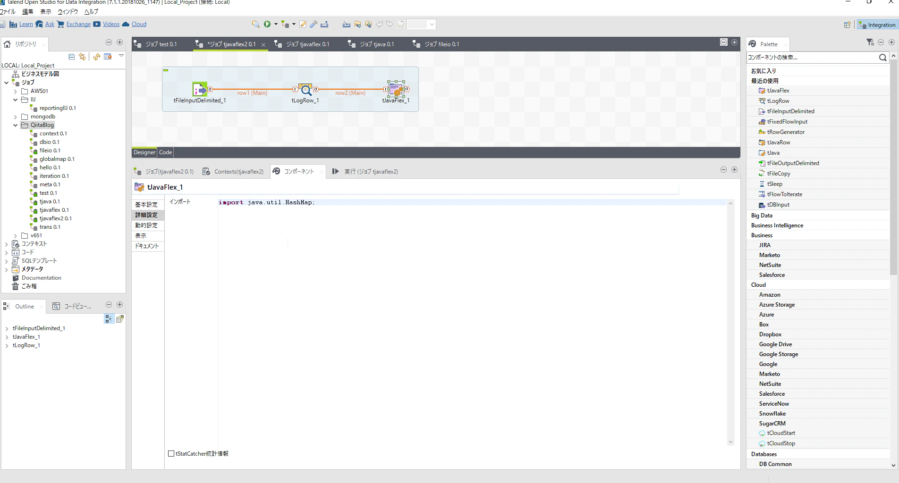Open the run button dropdown arrow

tap(276, 24)
